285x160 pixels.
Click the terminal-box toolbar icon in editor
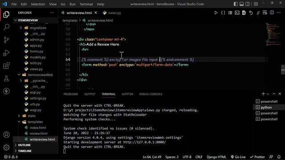237,13
